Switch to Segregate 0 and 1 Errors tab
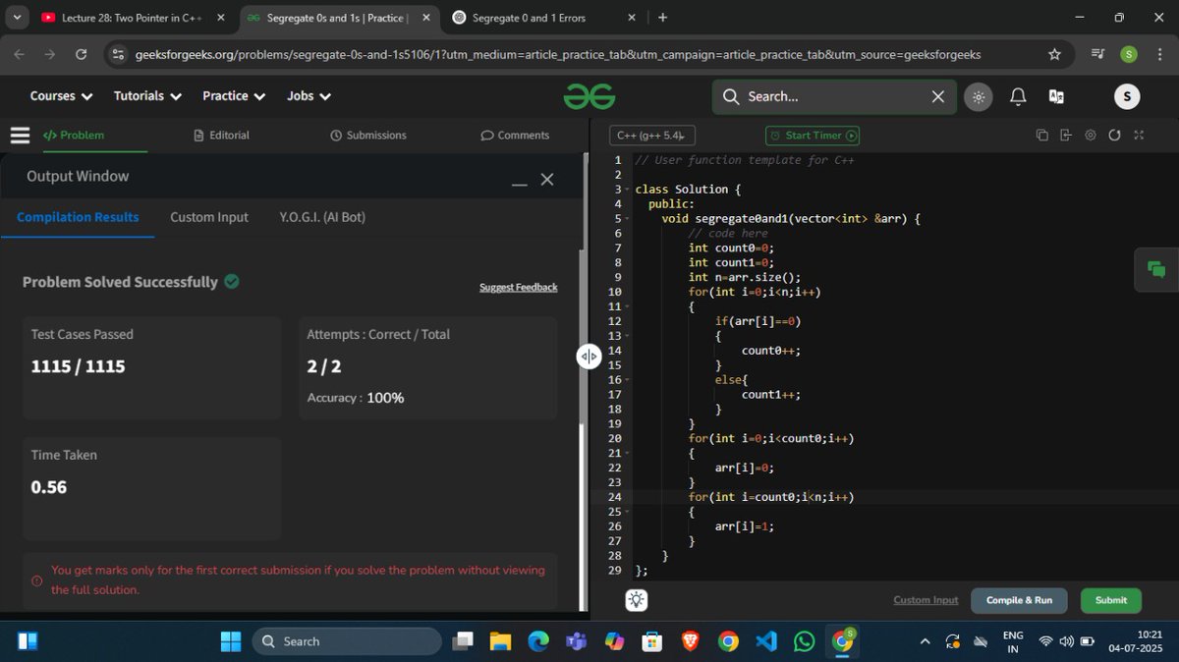Image resolution: width=1179 pixels, height=662 pixels. click(x=542, y=18)
